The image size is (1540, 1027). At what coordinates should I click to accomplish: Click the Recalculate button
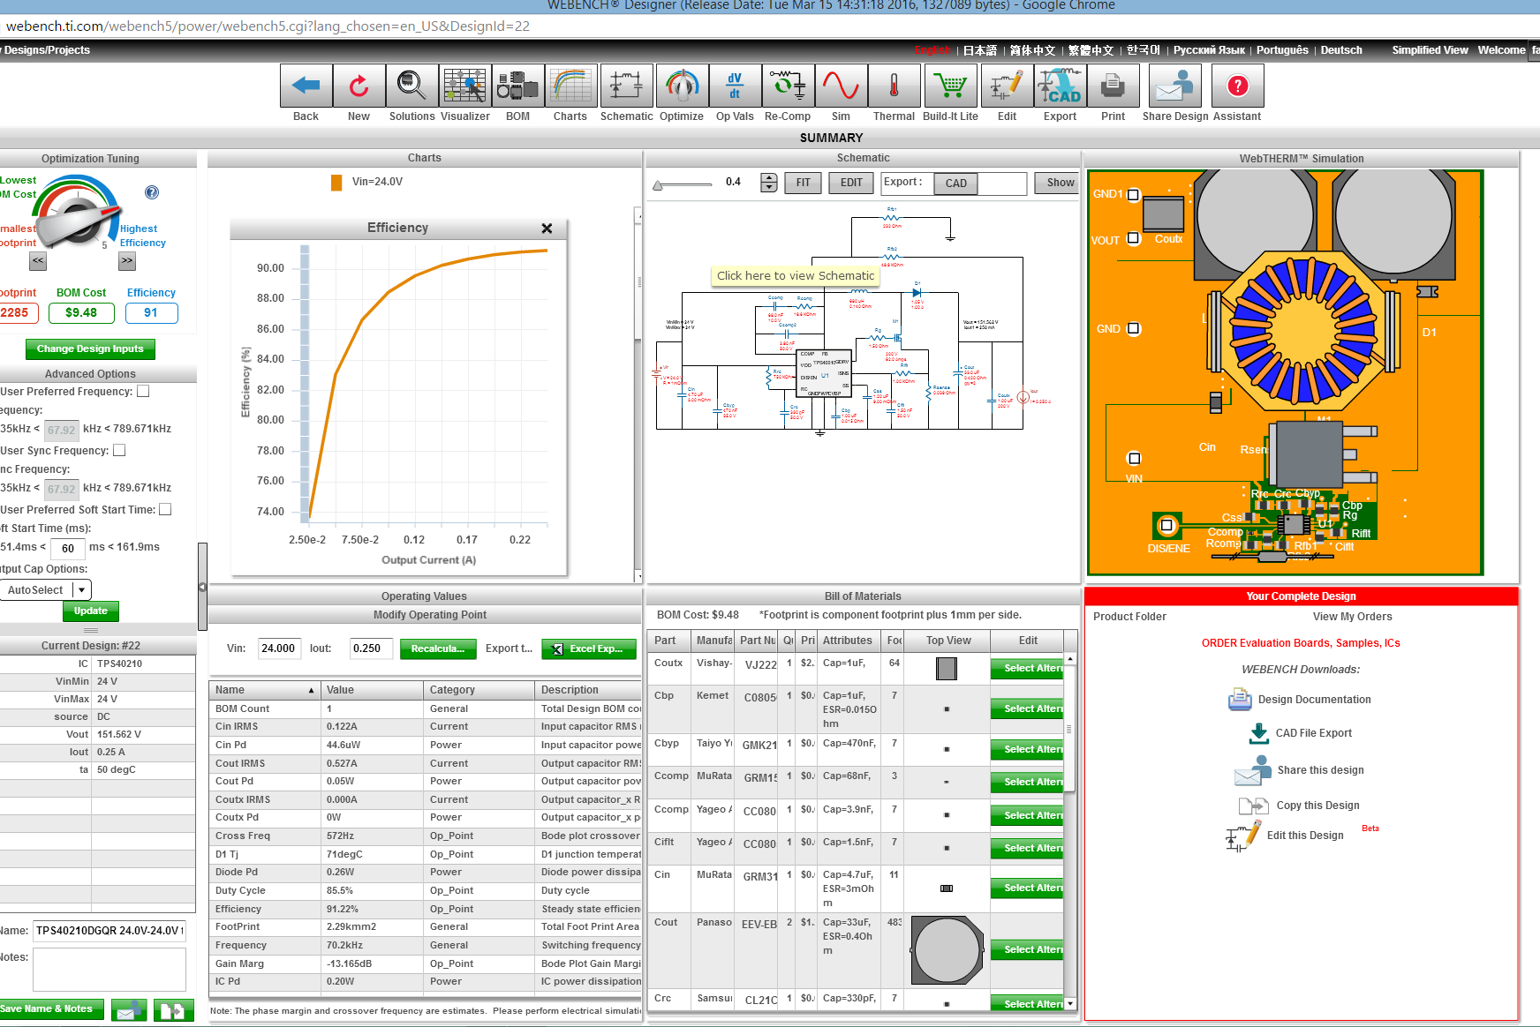pyautogui.click(x=438, y=648)
